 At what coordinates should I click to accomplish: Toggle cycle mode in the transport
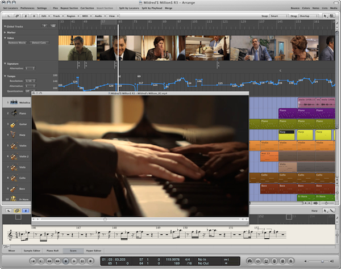click(x=258, y=261)
